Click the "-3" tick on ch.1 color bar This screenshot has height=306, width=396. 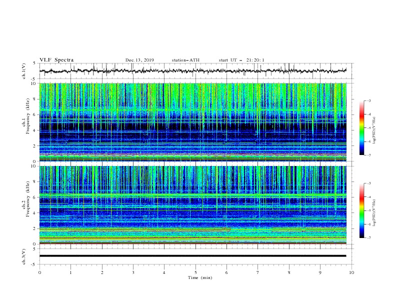368,100
